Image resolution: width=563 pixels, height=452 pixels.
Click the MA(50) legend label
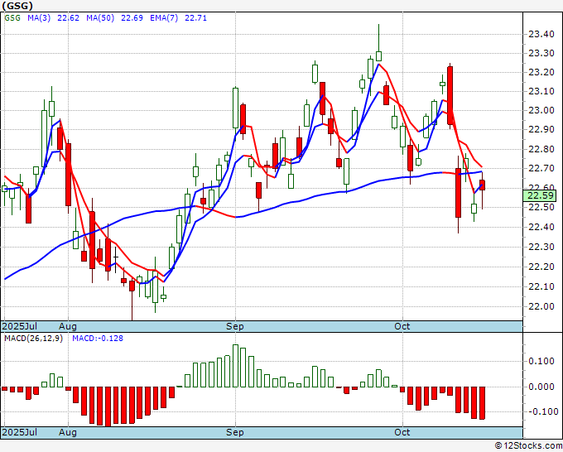pos(100,18)
